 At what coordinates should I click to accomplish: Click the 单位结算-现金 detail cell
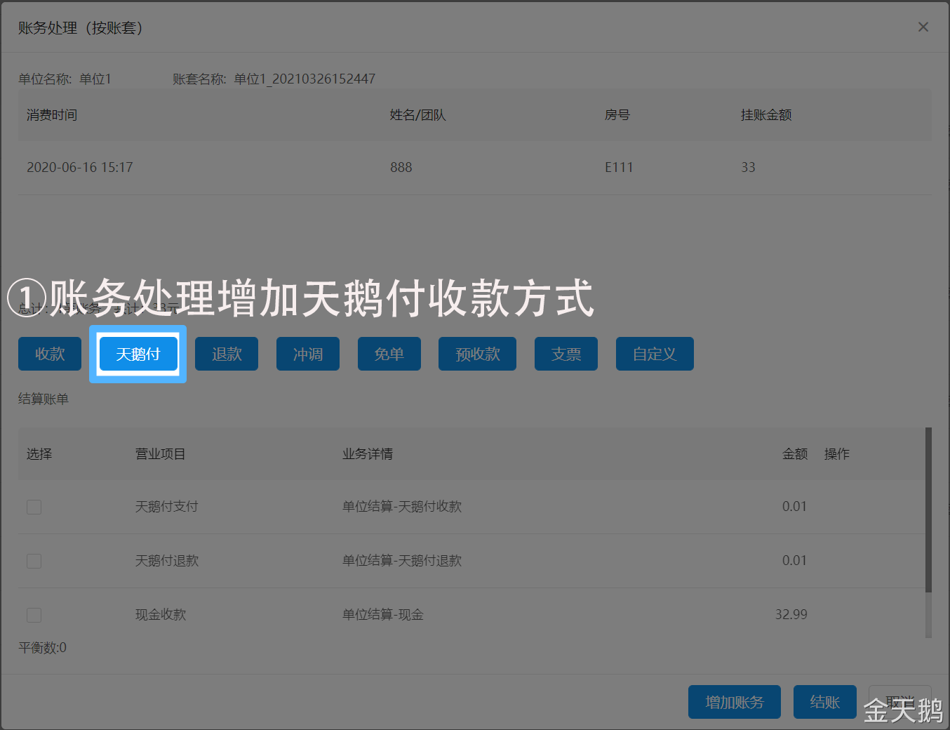coord(383,615)
